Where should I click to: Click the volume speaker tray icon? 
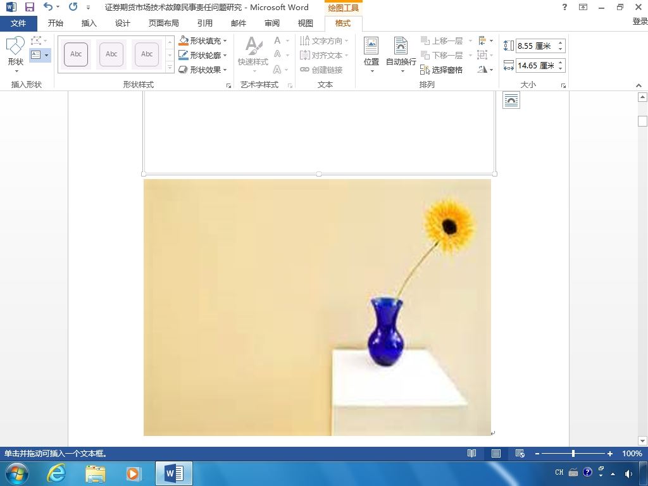(x=628, y=473)
